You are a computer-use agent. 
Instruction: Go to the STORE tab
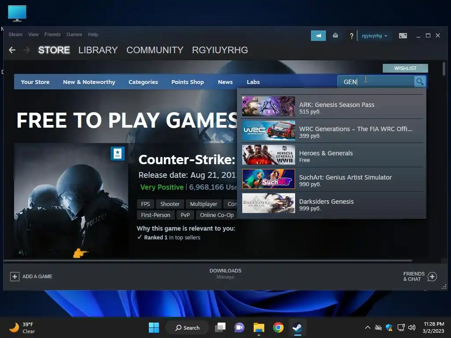click(x=54, y=50)
